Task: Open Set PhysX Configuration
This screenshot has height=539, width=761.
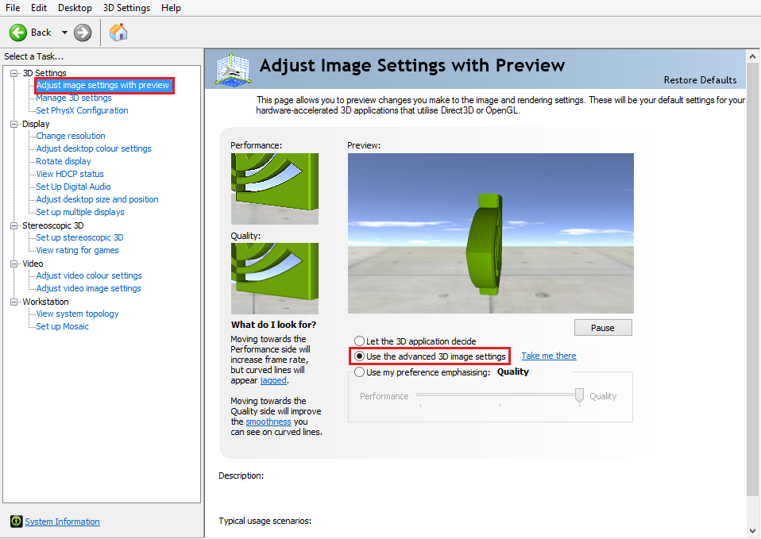Action: (82, 110)
